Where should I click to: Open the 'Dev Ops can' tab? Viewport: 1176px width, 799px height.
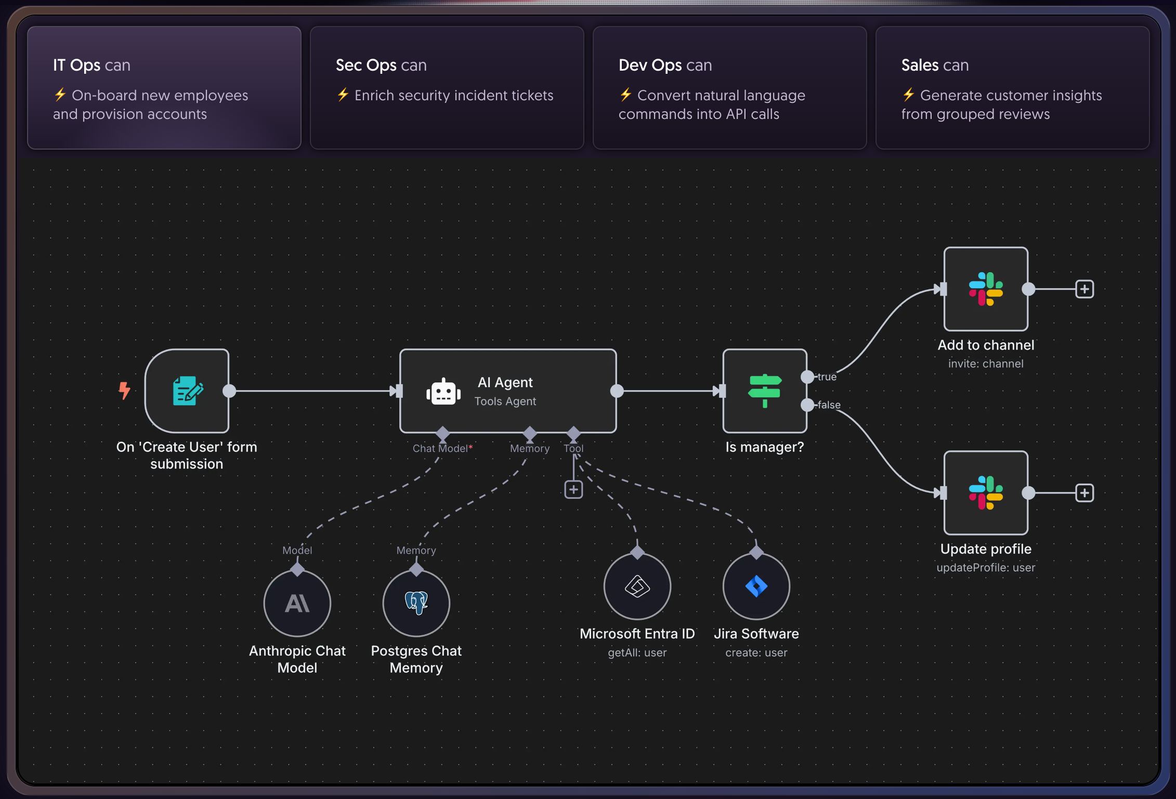729,88
